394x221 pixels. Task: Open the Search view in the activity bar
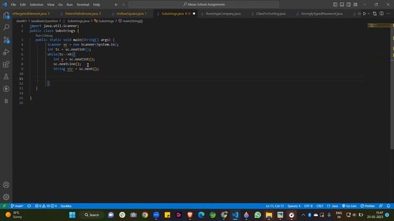click(x=6, y=27)
